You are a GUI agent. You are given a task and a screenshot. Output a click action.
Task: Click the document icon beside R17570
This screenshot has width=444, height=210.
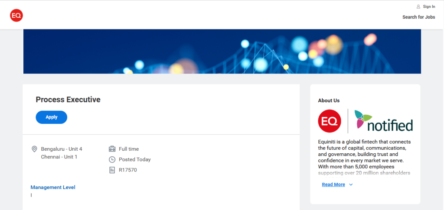click(x=112, y=170)
